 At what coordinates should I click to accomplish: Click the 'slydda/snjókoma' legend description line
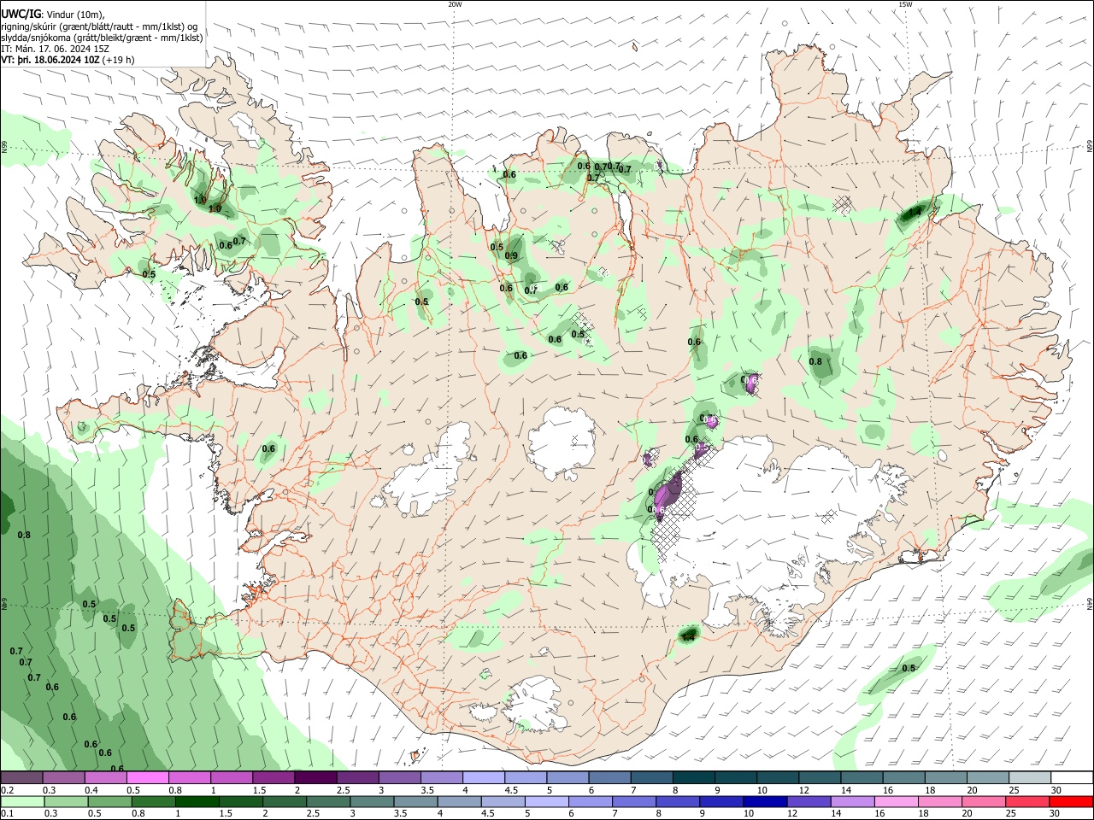[x=102, y=38]
